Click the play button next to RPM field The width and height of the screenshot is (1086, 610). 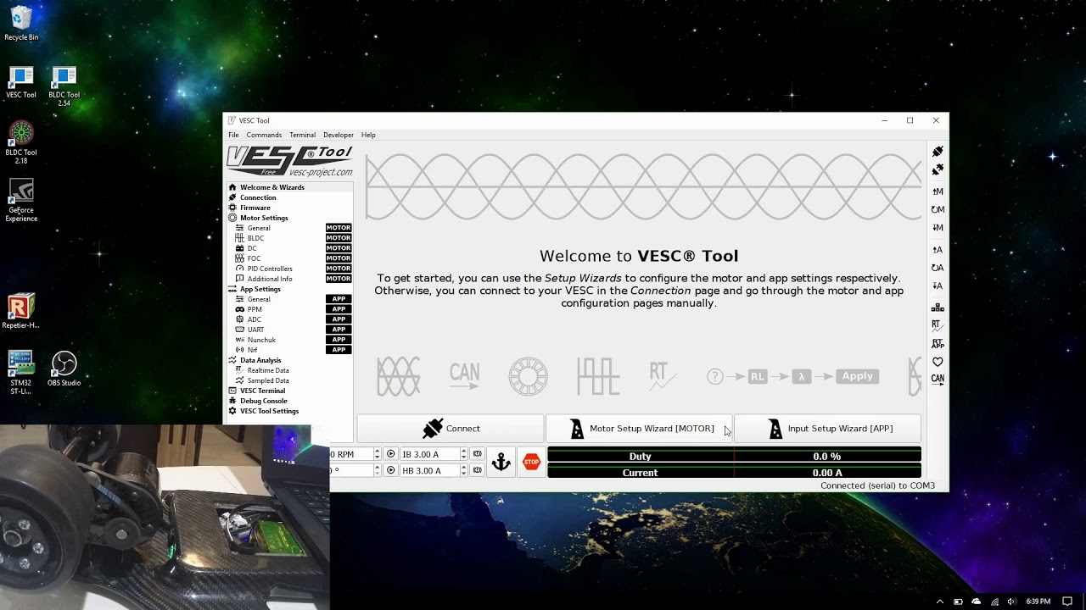[391, 454]
